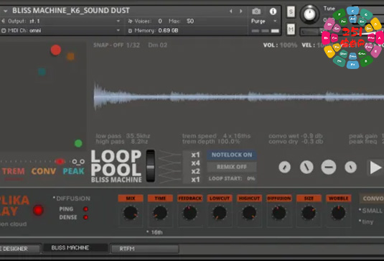
Task: Open the Purge dropdown menu
Action: pos(264,22)
